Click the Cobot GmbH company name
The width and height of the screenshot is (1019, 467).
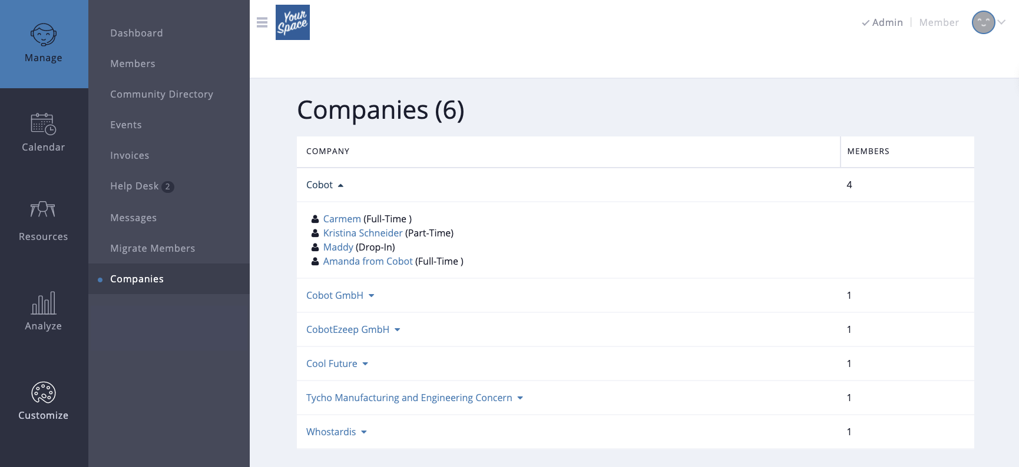pyautogui.click(x=335, y=295)
